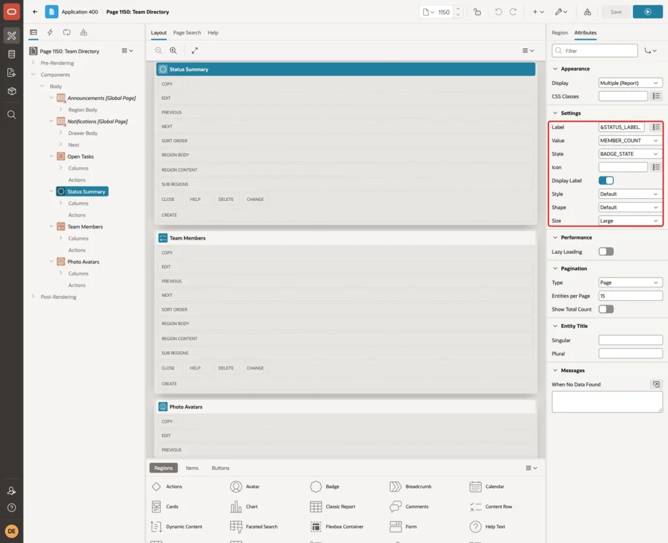Toggle the Show Total Count switch
The width and height of the screenshot is (668, 543).
point(606,309)
